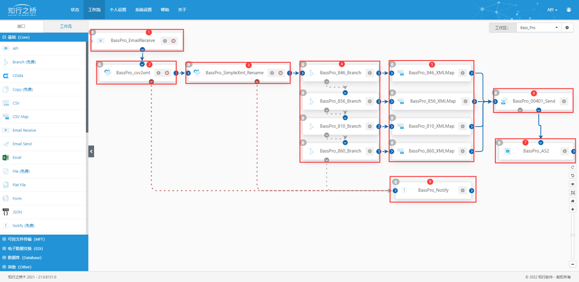Click the zoom in plus button
The image size is (579, 282).
573,209
